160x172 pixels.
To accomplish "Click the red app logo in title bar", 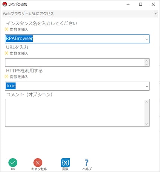I will [x=5, y=4].
